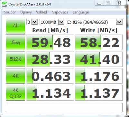Click the 512K write result 41.40
This screenshot has height=117, width=129.
(x=99, y=59)
